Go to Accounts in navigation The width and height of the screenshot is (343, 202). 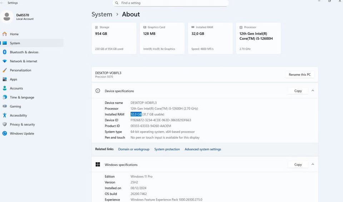coord(16,88)
